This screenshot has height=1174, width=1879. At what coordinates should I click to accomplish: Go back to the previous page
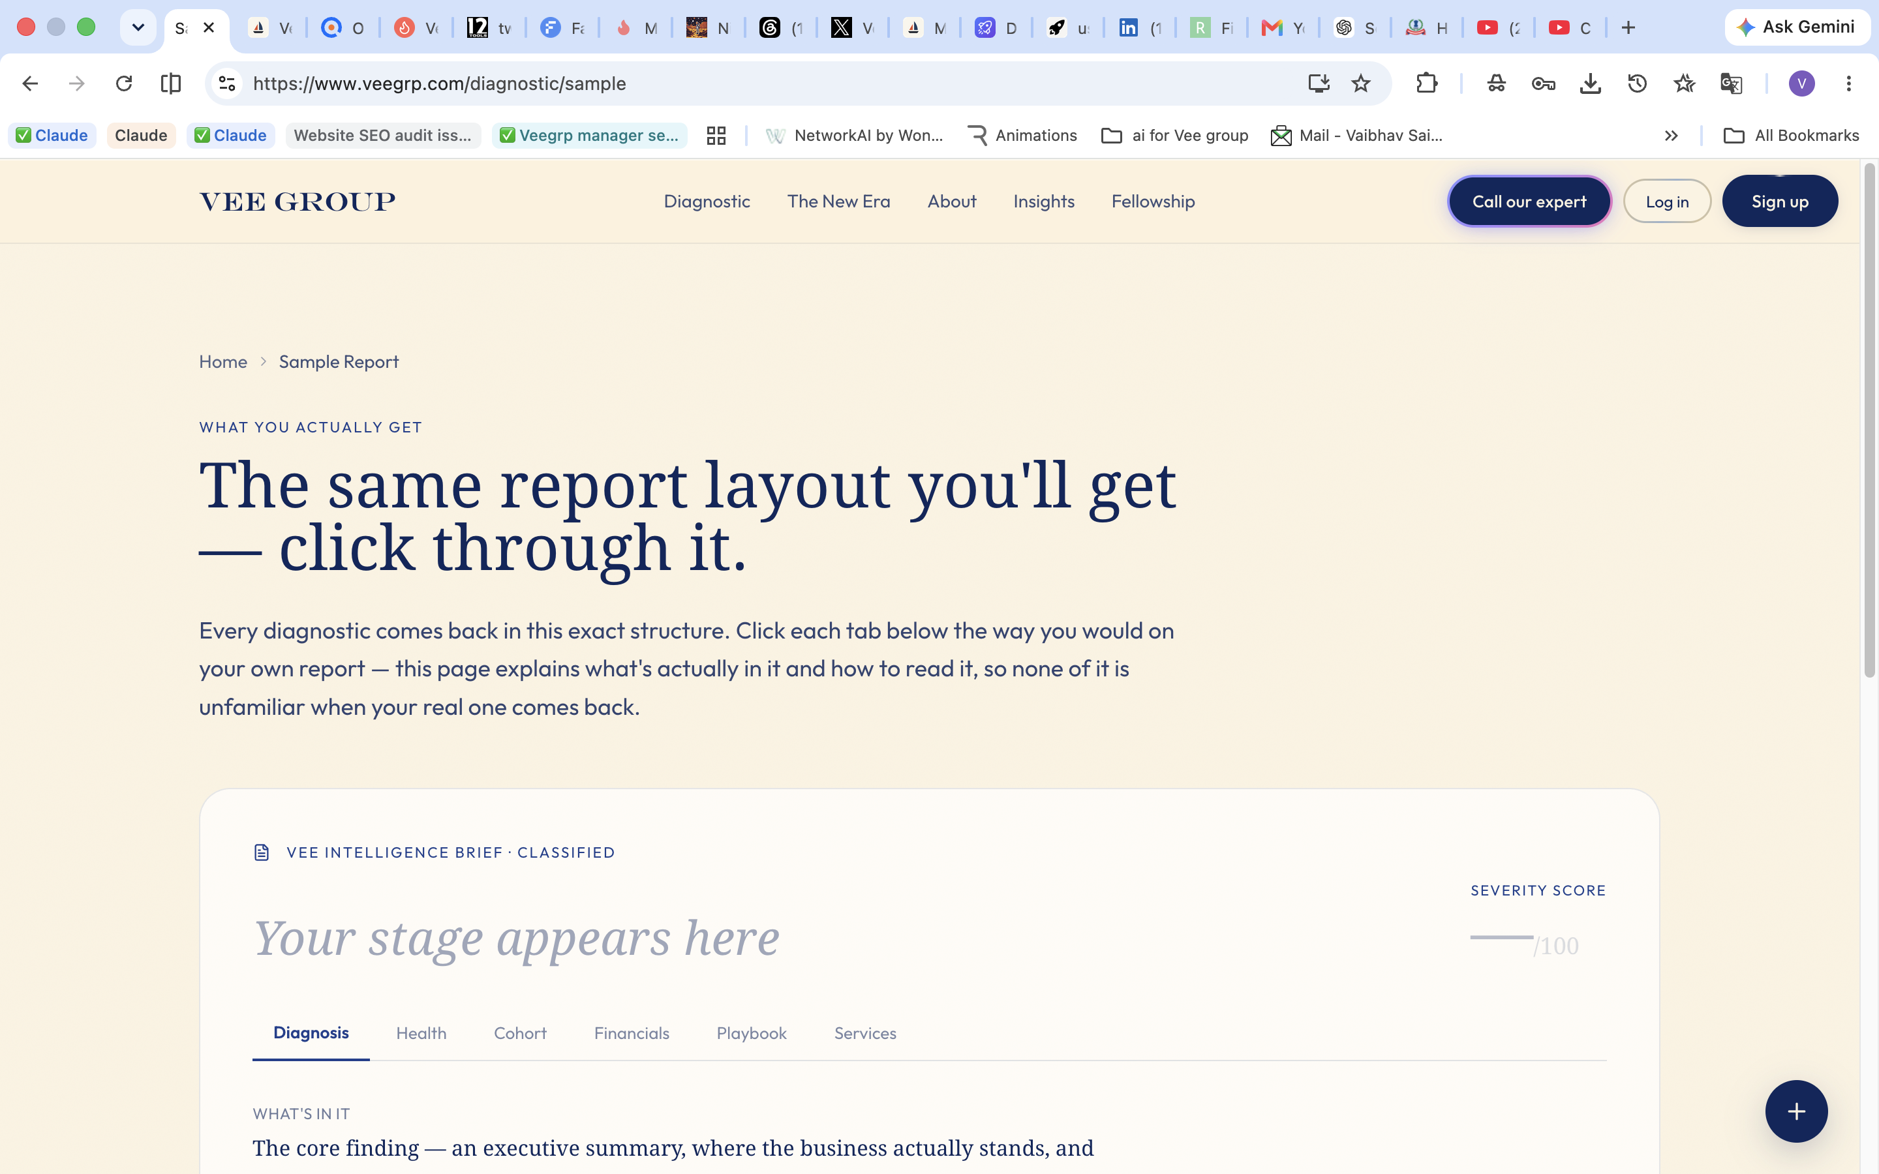click(x=29, y=83)
